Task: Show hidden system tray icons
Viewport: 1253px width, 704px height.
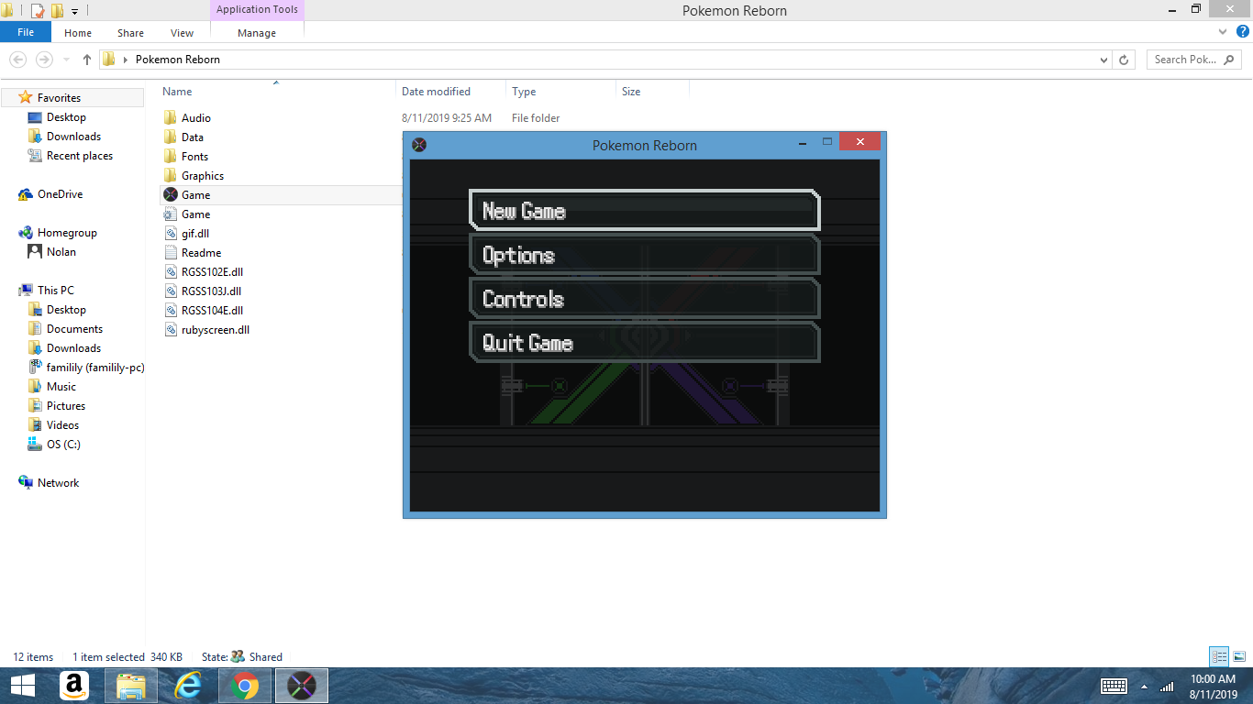Action: (1144, 686)
